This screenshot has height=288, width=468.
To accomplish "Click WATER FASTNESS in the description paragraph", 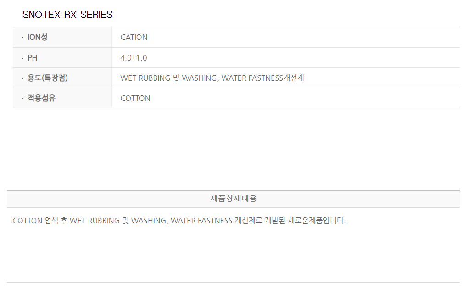I will coord(201,221).
